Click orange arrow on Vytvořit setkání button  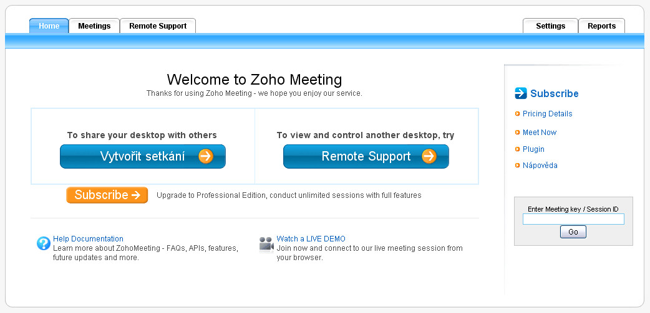pyautogui.click(x=206, y=156)
